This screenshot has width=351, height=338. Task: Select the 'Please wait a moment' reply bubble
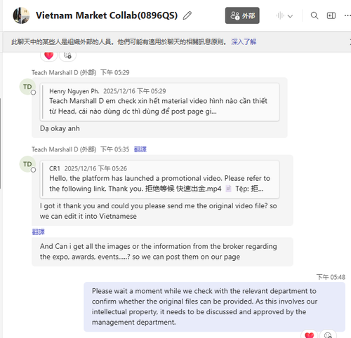click(x=214, y=306)
